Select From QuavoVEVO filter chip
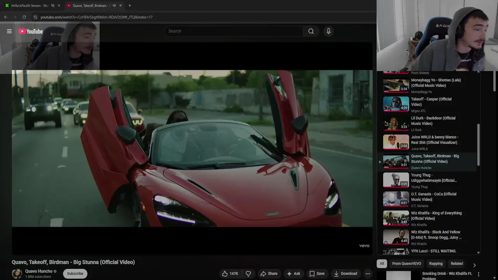 (x=407, y=263)
